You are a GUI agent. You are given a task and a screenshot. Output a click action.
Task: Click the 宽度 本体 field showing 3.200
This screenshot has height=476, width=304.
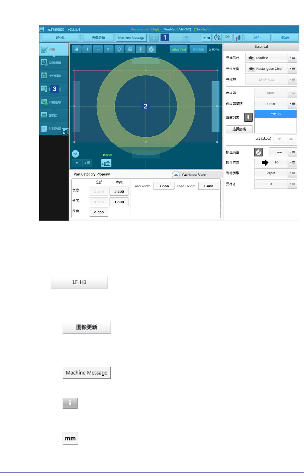[x=119, y=192]
